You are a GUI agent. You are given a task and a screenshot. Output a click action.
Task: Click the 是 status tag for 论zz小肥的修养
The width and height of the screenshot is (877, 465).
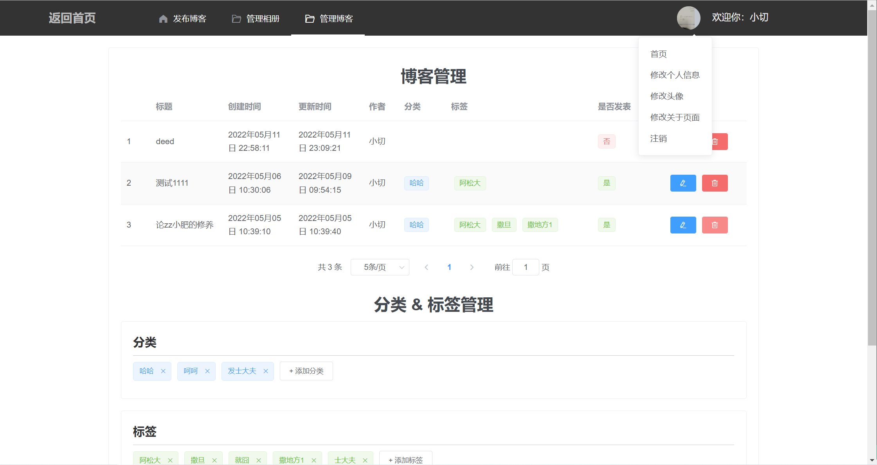point(607,225)
